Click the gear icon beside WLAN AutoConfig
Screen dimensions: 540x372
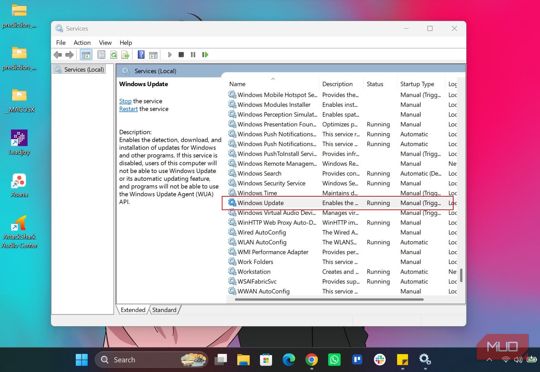tap(232, 242)
